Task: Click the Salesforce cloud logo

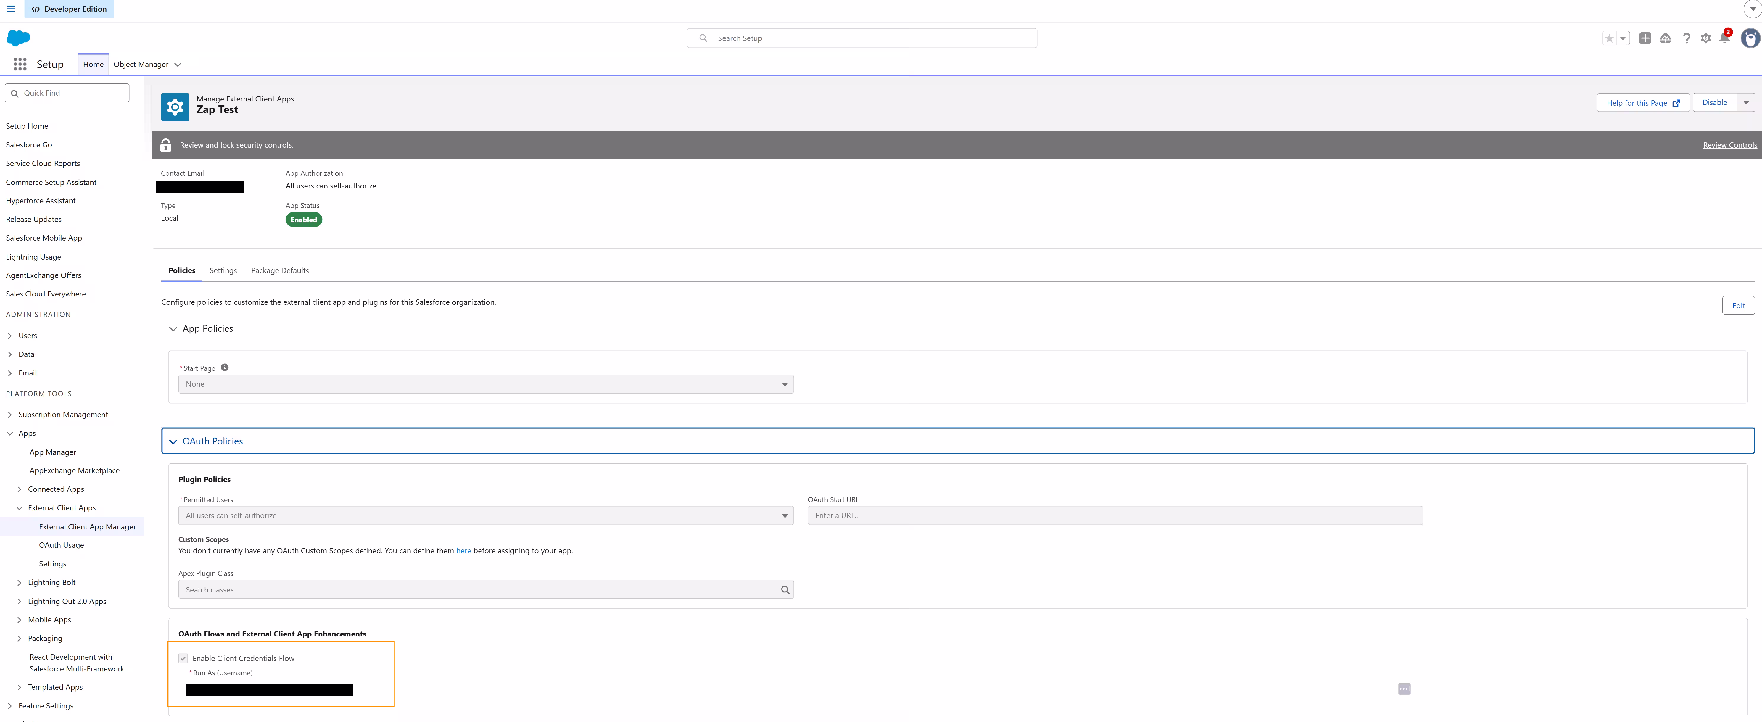Action: (x=18, y=38)
